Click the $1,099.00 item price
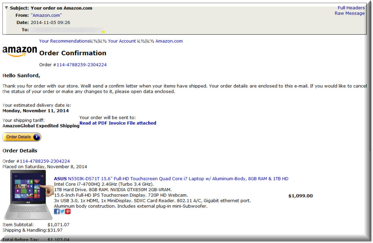This screenshot has height=243, width=373. 300,196
